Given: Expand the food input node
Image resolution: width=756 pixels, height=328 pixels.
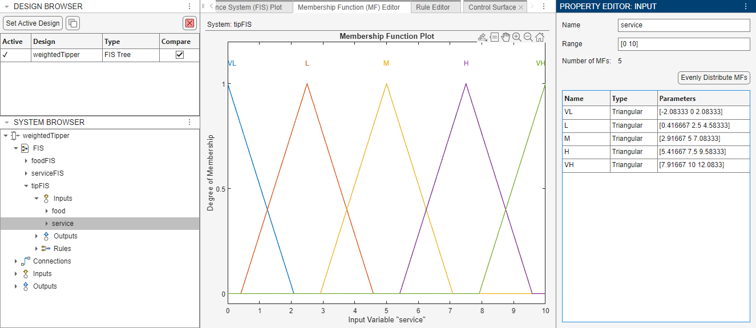Looking at the screenshot, I should click(47, 211).
